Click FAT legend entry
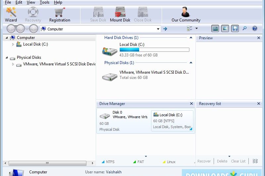Screen dimensions: 265x176 click(138, 162)
